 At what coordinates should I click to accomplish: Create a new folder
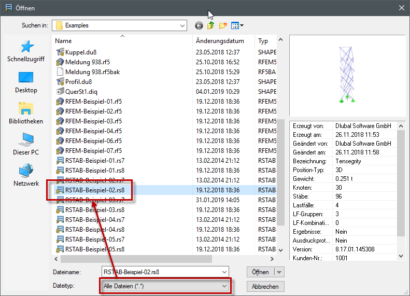click(x=223, y=25)
